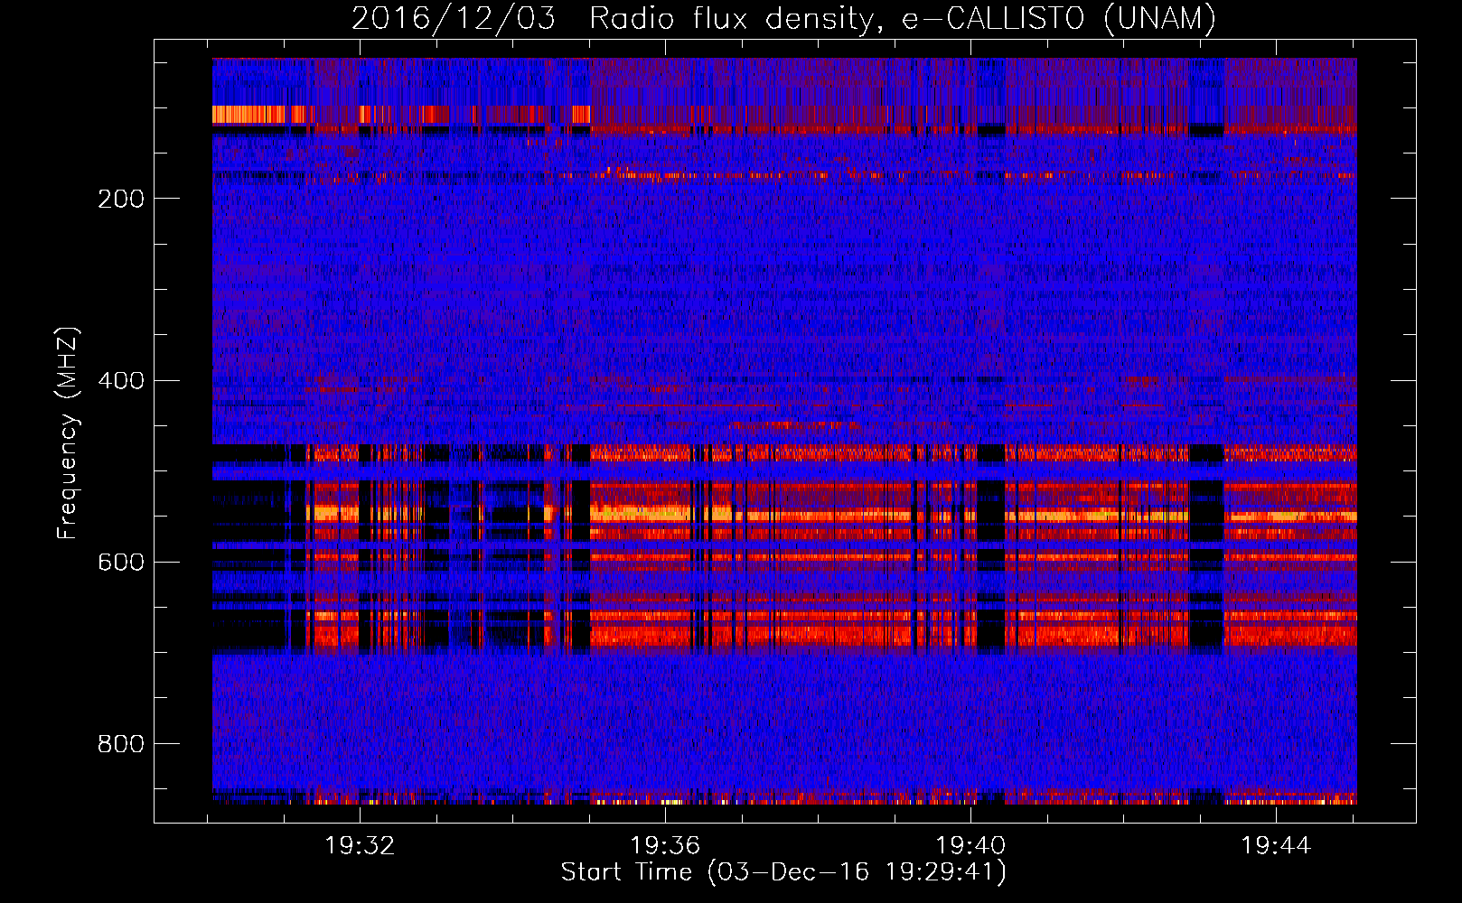Select the 200 frequency tick label
This screenshot has height=903, width=1462.
(121, 199)
